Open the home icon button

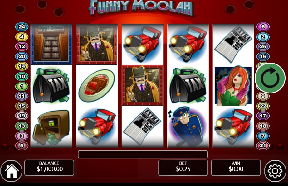pos(11,171)
